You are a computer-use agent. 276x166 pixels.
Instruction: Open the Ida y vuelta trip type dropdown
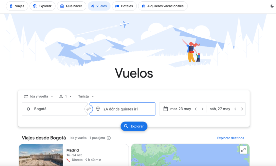[x=39, y=97]
